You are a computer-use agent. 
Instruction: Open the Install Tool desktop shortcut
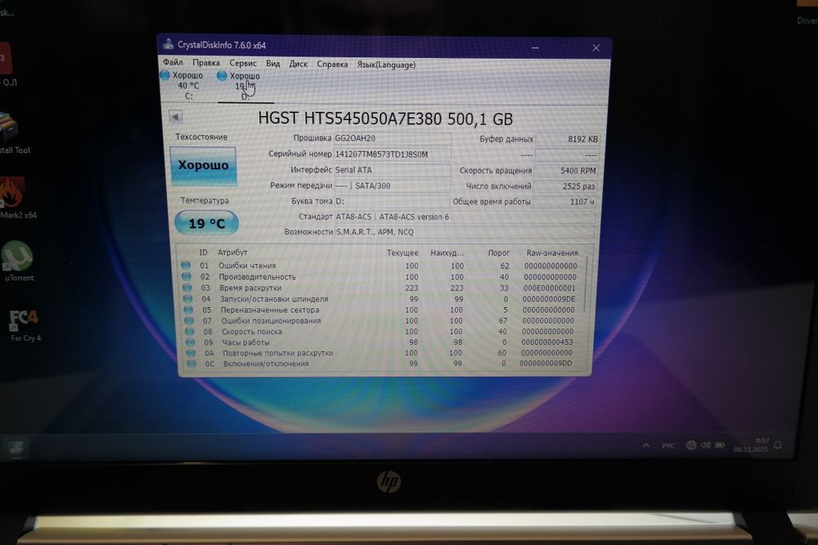pos(14,133)
